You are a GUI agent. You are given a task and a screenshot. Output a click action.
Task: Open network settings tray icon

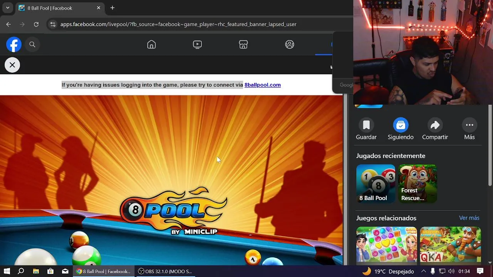tap(442, 271)
